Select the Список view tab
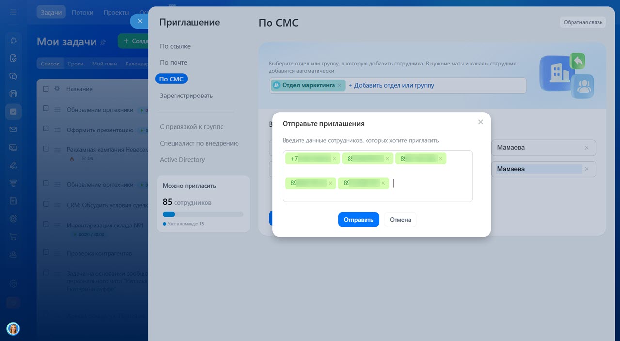Viewport: 620px width, 341px height. pos(50,64)
